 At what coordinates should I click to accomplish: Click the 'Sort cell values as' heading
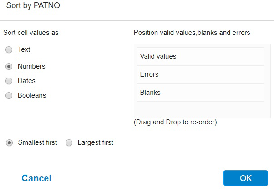tap(31, 33)
